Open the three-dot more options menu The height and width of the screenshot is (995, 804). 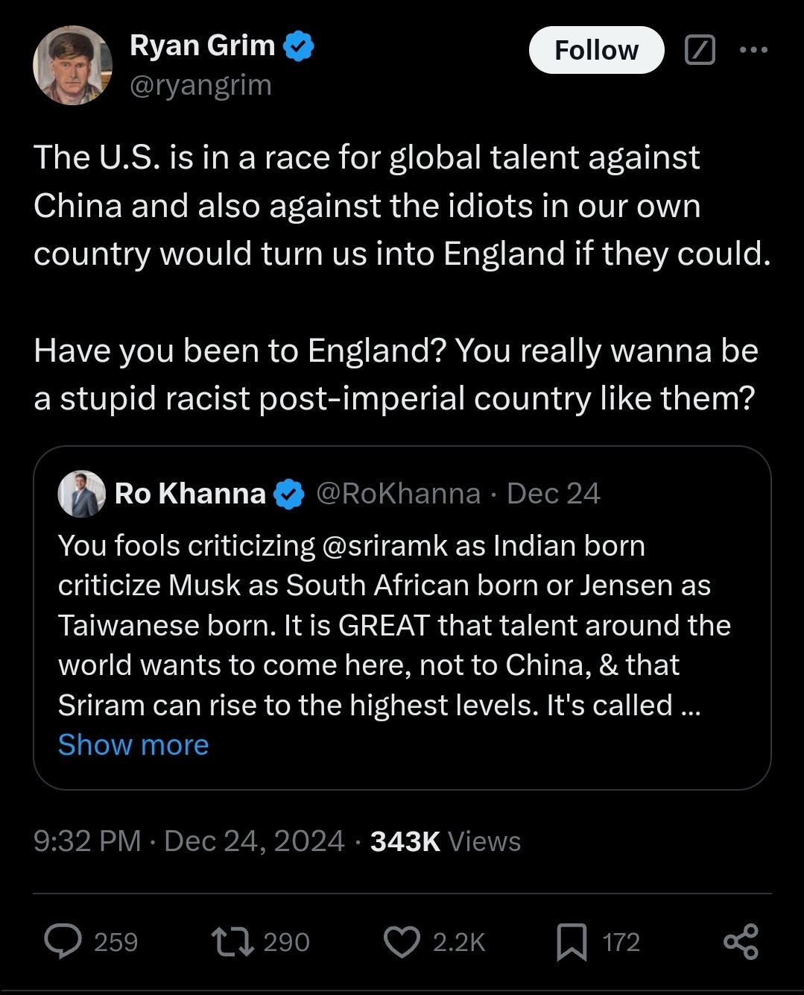(753, 50)
